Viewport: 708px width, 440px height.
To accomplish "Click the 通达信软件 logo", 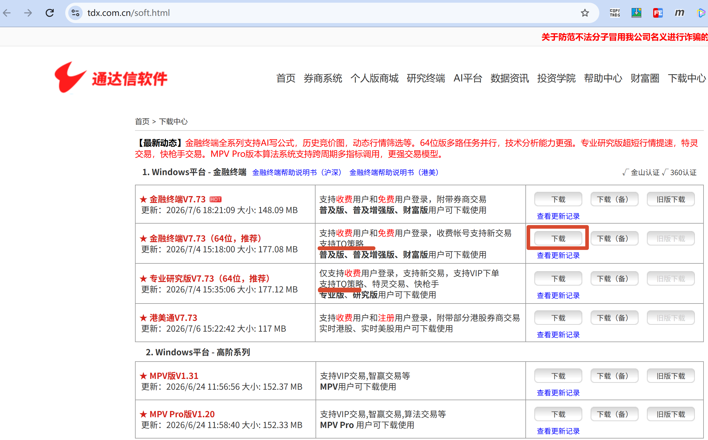I will coord(111,78).
